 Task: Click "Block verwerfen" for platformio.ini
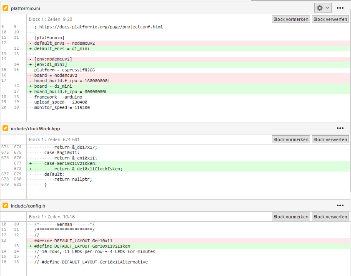click(330, 19)
